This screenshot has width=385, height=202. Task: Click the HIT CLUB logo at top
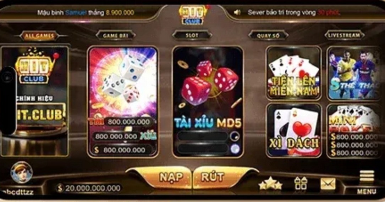point(193,14)
